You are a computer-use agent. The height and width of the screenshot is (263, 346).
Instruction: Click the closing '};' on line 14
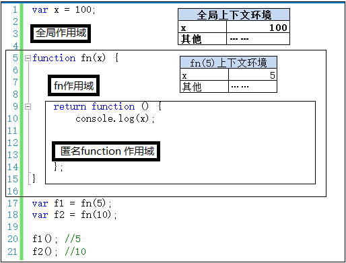[59, 167]
